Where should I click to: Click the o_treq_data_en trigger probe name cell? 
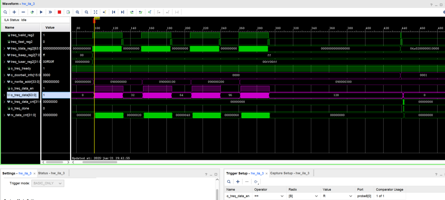(x=239, y=196)
